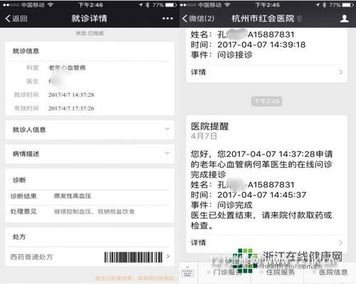Open the account profile person icon
The width and height of the screenshot is (356, 284).
[344, 19]
